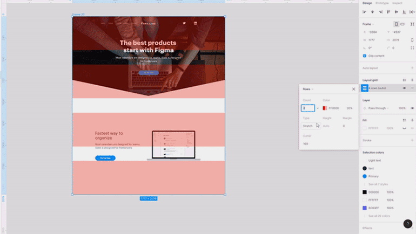Image resolution: width=416 pixels, height=234 pixels.
Task: Click independent corners icon
Action: pos(412,48)
